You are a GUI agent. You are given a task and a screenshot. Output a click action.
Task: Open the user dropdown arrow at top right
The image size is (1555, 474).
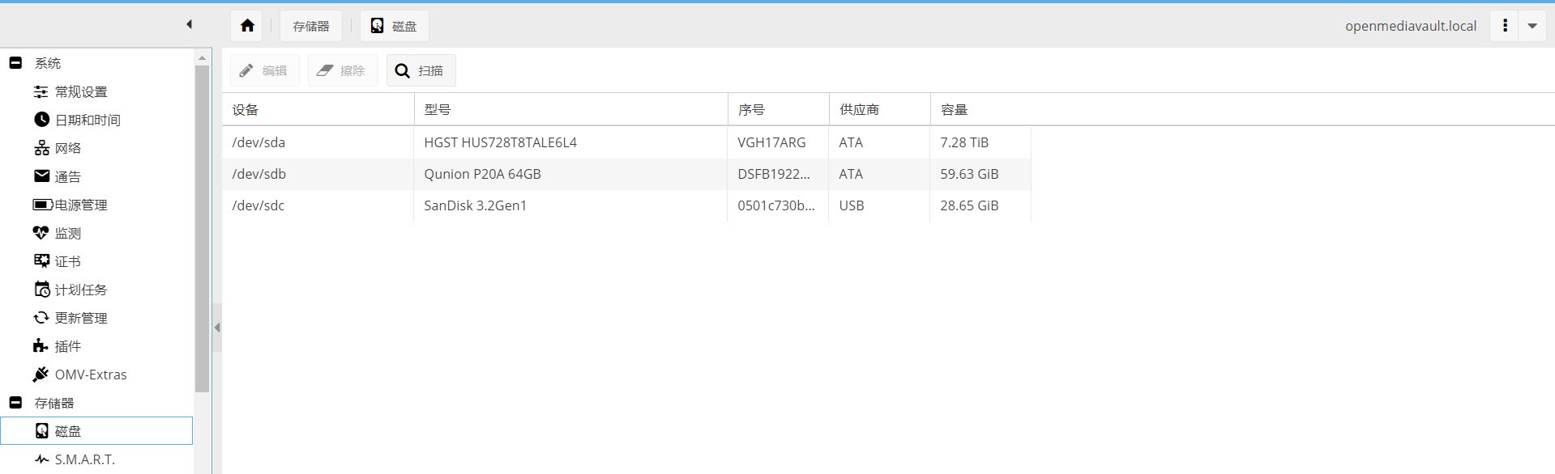1532,26
